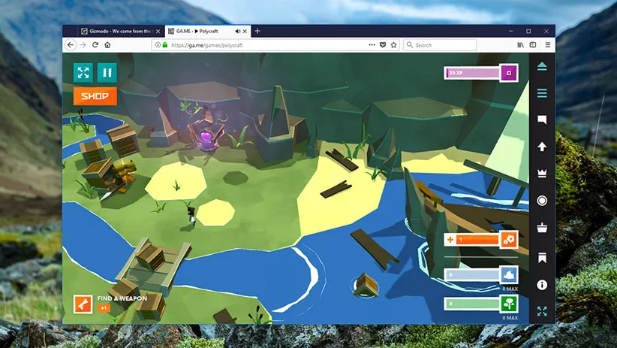Screen dimensions: 617x348
Task: Click the crown icon in sidebar
Action: tap(542, 174)
